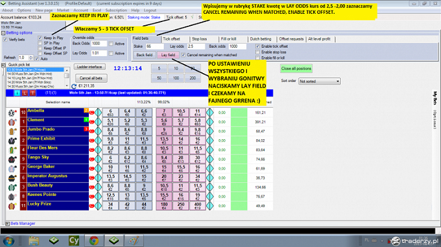Click the cyan diamond icon left of Clement's odds

[98, 122]
